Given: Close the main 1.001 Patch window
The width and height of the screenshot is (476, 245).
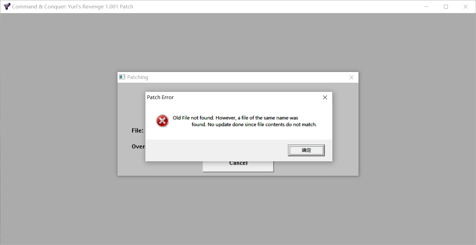Looking at the screenshot, I should pyautogui.click(x=465, y=6).
